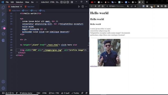Click Prettier status bar item
This screenshot has width=168, height=95.
coord(75,93)
